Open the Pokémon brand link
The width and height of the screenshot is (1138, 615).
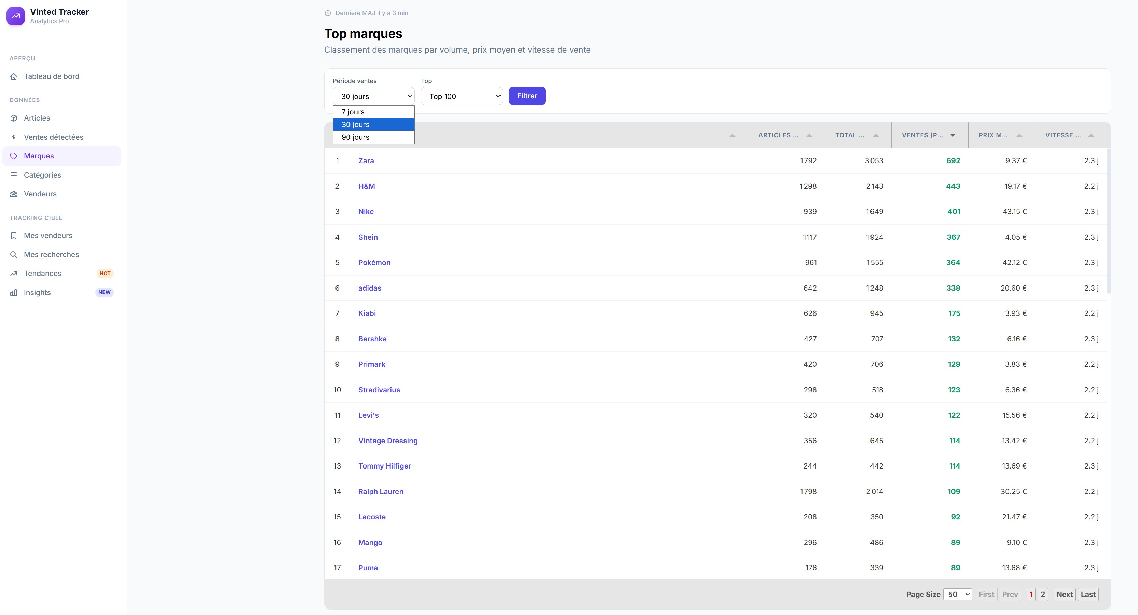(x=374, y=262)
